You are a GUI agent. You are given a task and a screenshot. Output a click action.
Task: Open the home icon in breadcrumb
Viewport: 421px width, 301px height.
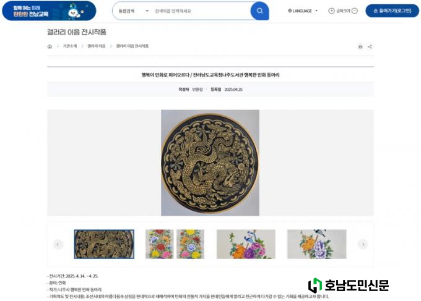[50, 46]
